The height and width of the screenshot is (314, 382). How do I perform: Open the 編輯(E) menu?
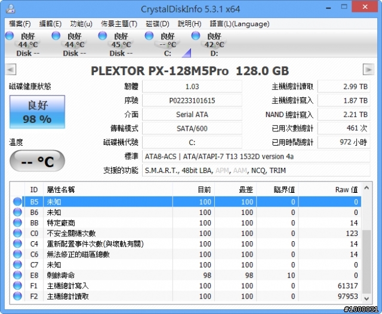point(50,24)
